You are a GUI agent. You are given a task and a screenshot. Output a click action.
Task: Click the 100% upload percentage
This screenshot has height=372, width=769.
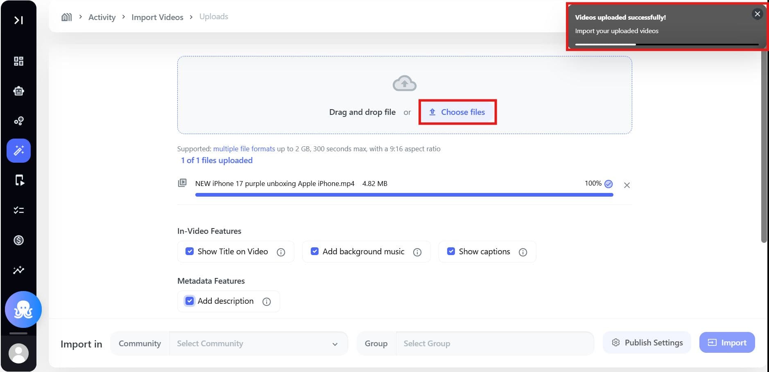(593, 183)
